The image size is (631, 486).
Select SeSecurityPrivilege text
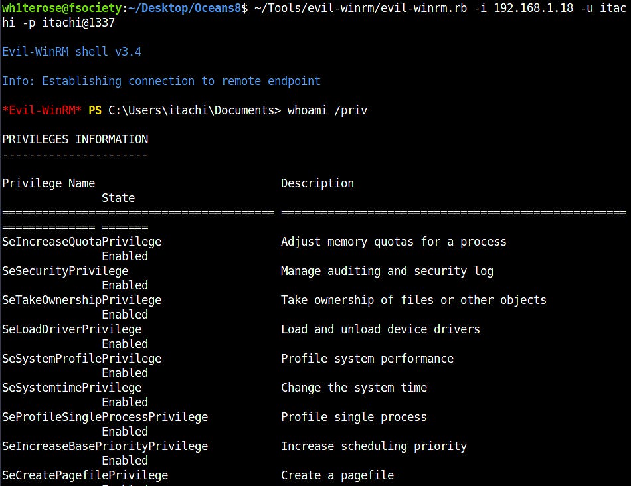point(65,271)
